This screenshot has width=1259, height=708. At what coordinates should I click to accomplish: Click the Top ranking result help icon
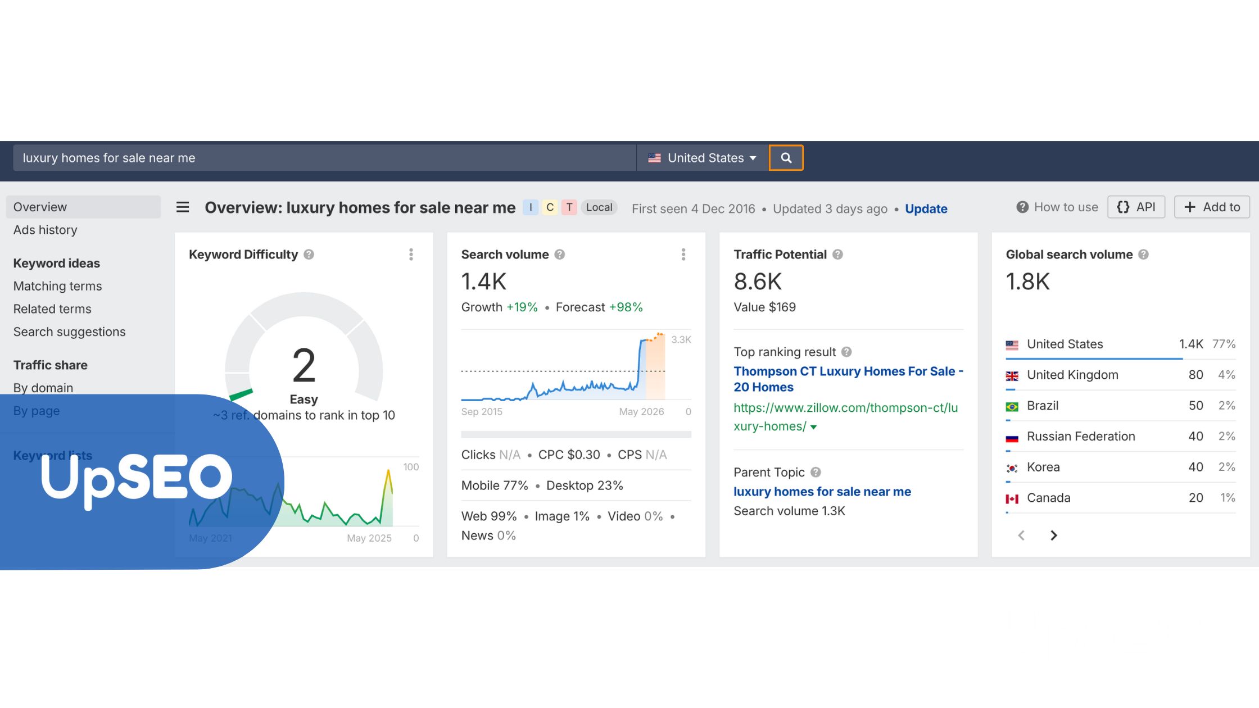[x=846, y=352]
